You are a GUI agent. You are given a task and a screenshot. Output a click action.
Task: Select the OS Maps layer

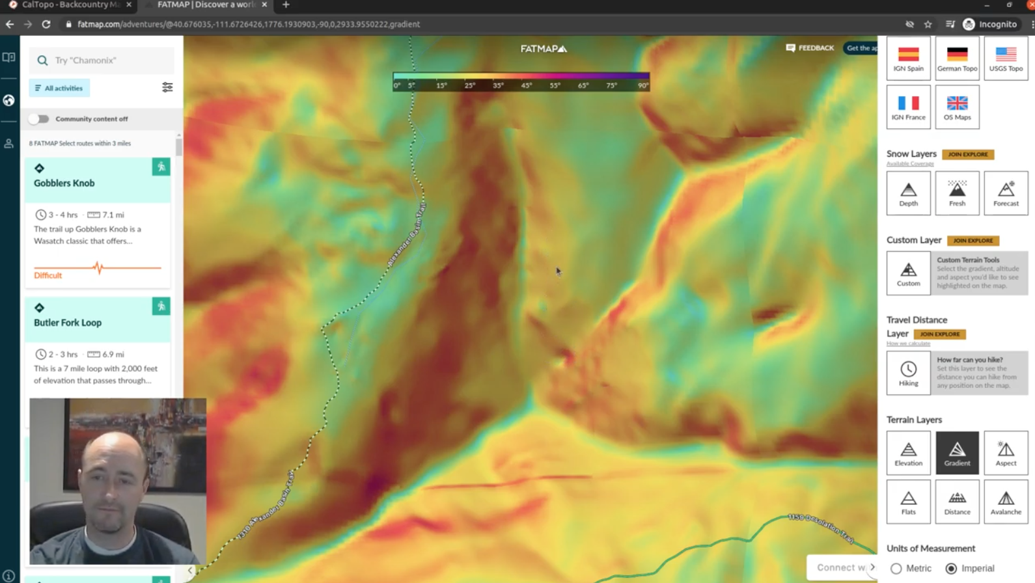pyautogui.click(x=957, y=107)
